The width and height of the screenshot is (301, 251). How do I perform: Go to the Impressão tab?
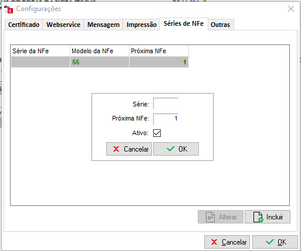pyautogui.click(x=141, y=25)
